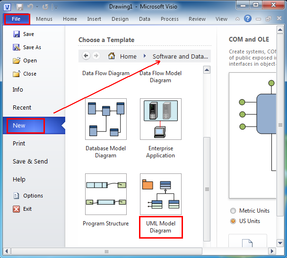Open the Menus tab
Image resolution: width=287 pixels, height=258 pixels.
44,19
